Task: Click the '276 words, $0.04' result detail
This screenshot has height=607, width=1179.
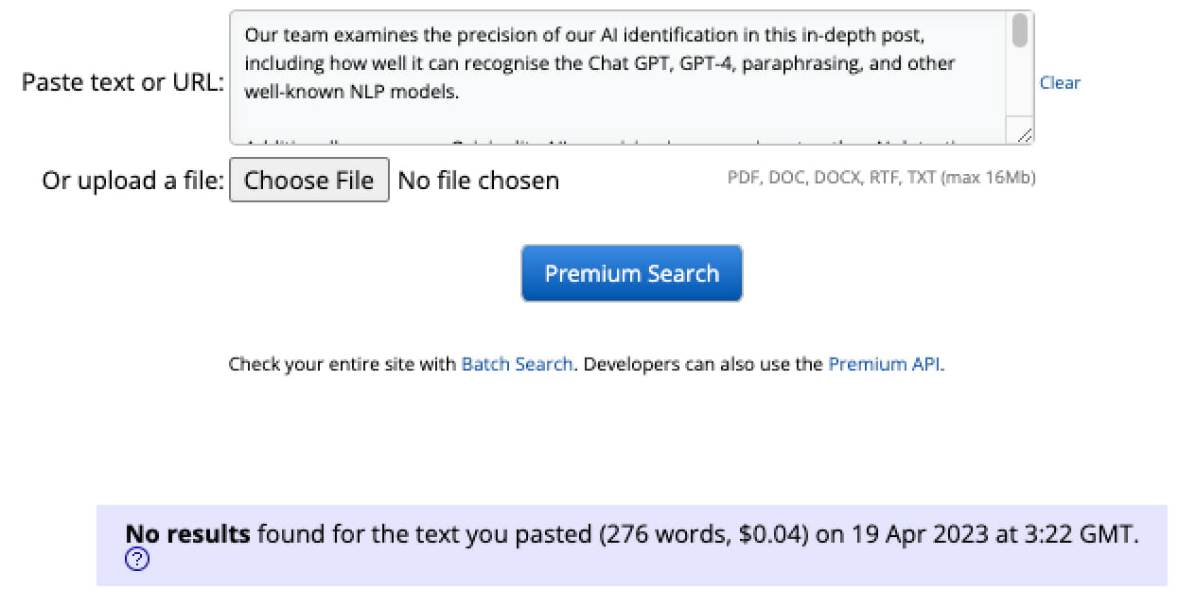Action: pos(704,534)
